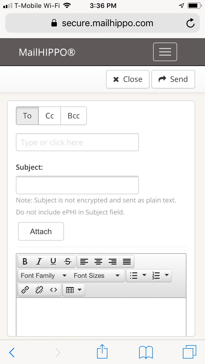
Task: Open the source code view
Action: point(53,290)
